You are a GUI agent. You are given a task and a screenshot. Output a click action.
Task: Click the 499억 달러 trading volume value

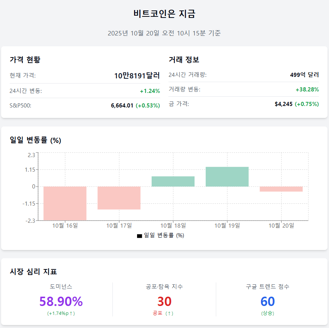coord(304,75)
